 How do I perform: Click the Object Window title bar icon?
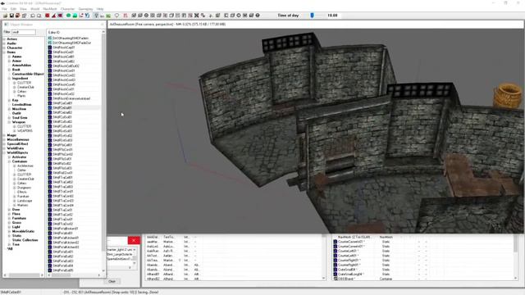point(7,25)
